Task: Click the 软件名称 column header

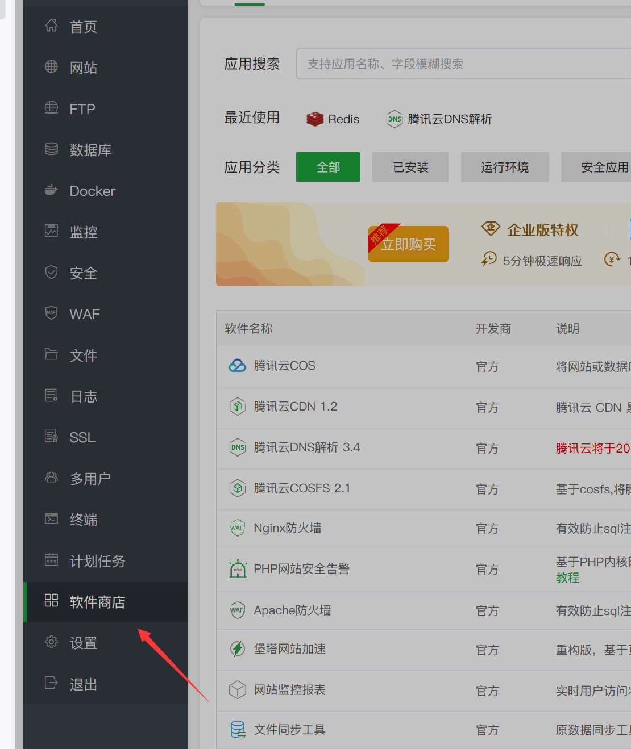Action: (248, 329)
